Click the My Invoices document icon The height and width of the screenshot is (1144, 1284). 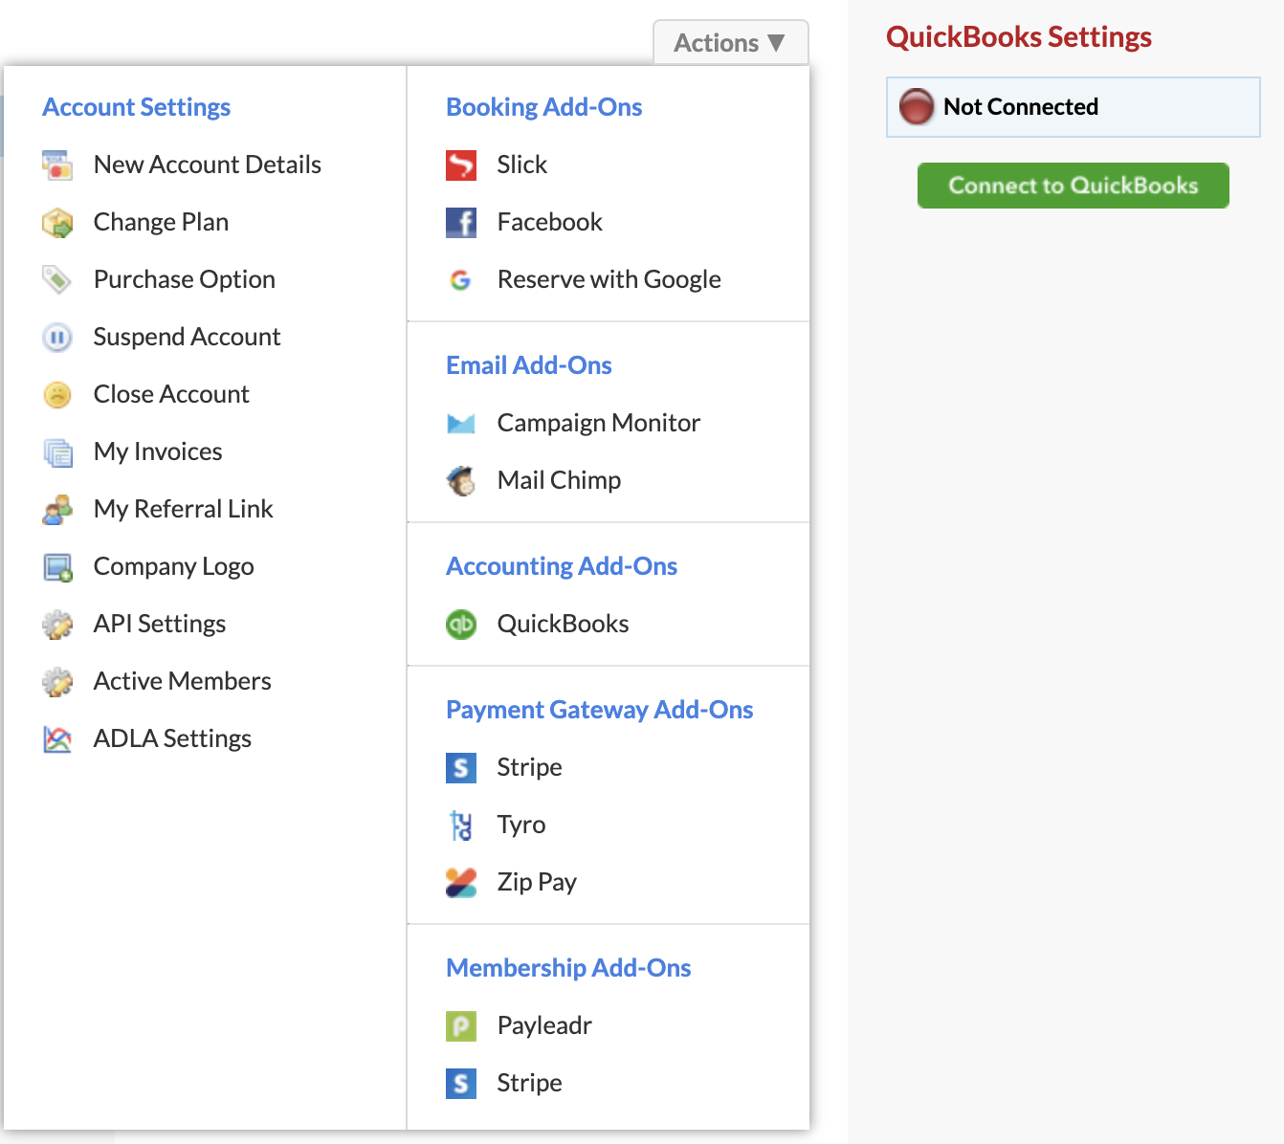pyautogui.click(x=57, y=451)
